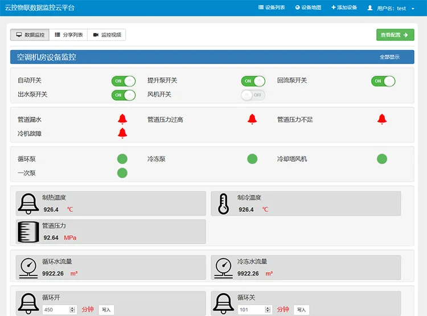Click the 926.4 value under 制热温度

click(x=51, y=210)
